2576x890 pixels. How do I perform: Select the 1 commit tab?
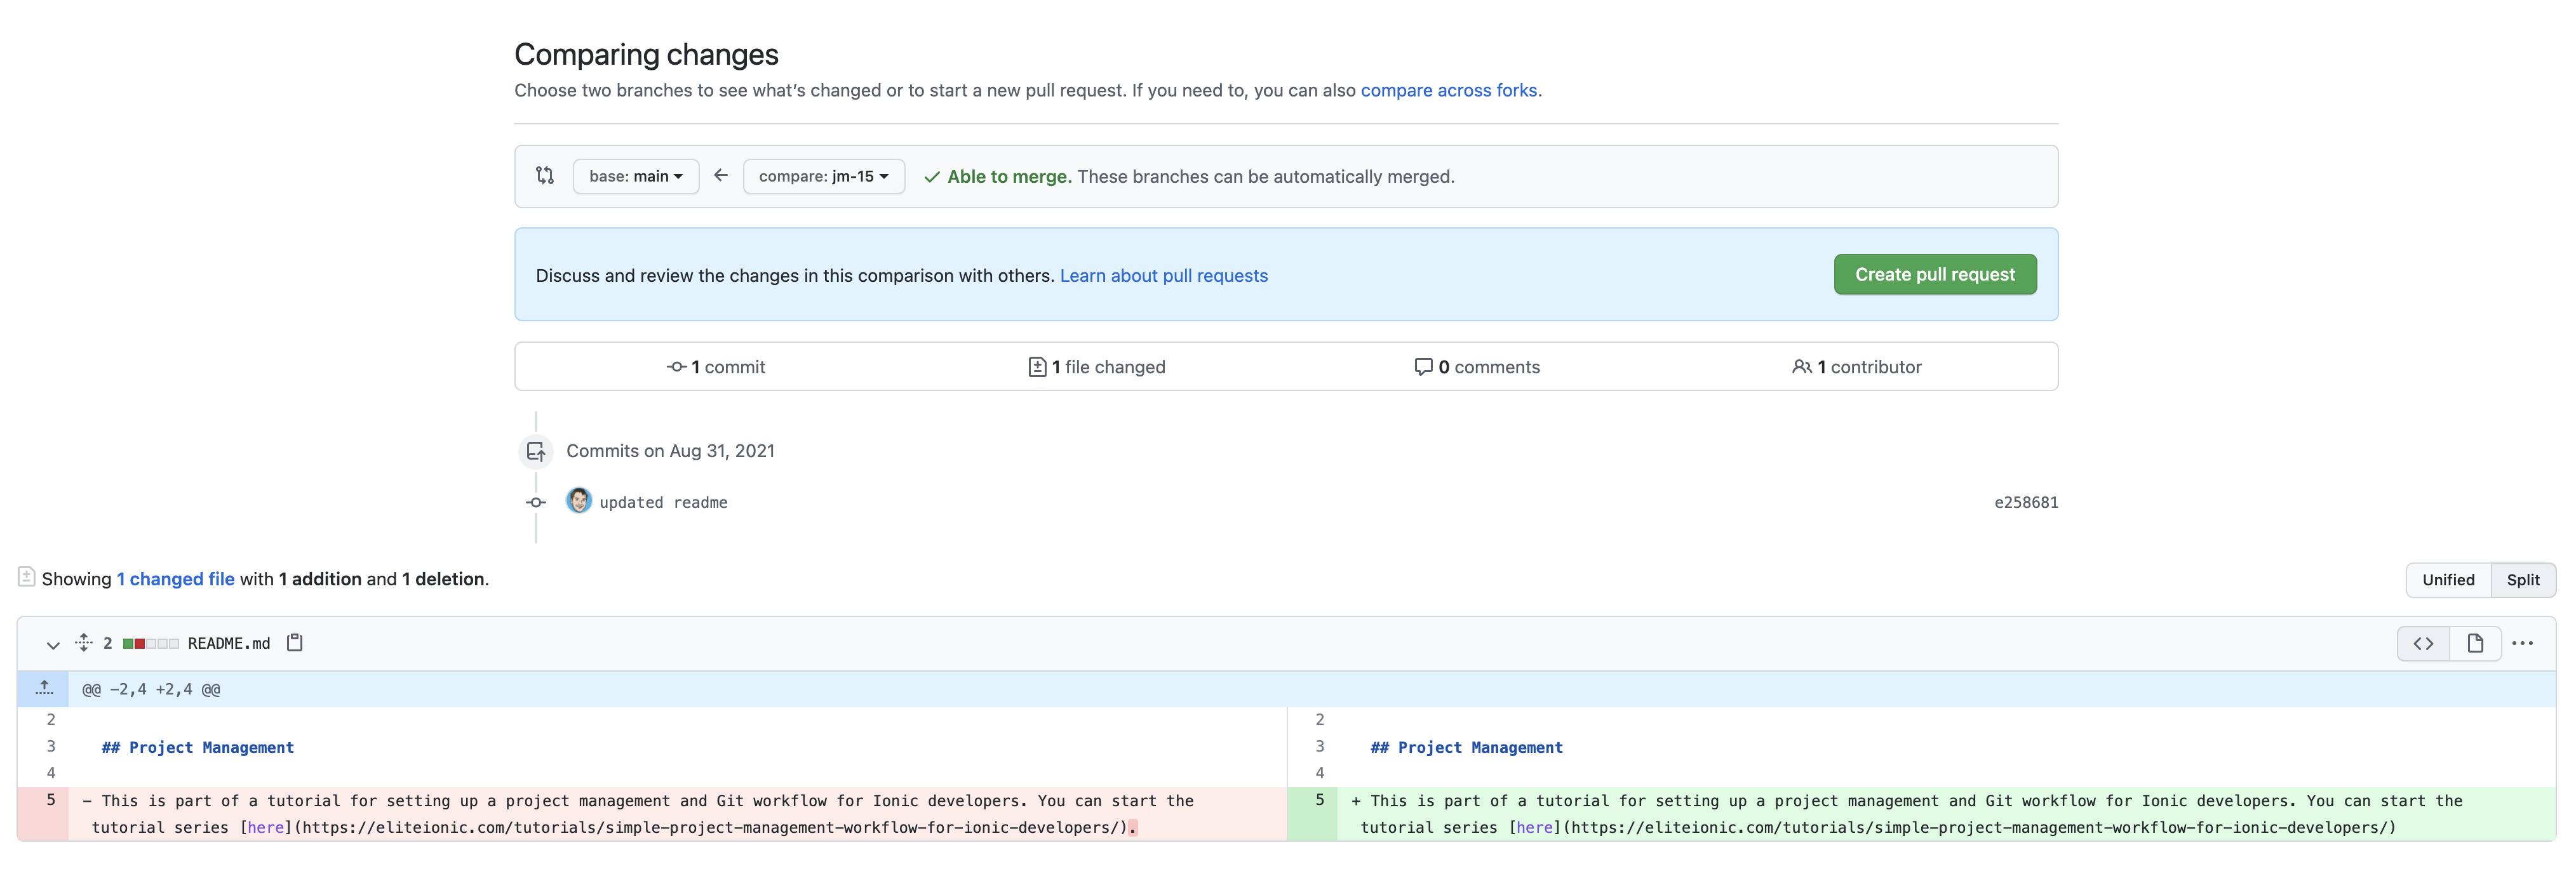tap(716, 367)
